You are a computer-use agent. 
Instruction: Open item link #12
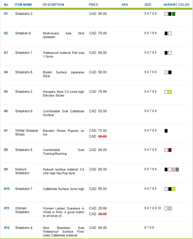(x=7, y=228)
